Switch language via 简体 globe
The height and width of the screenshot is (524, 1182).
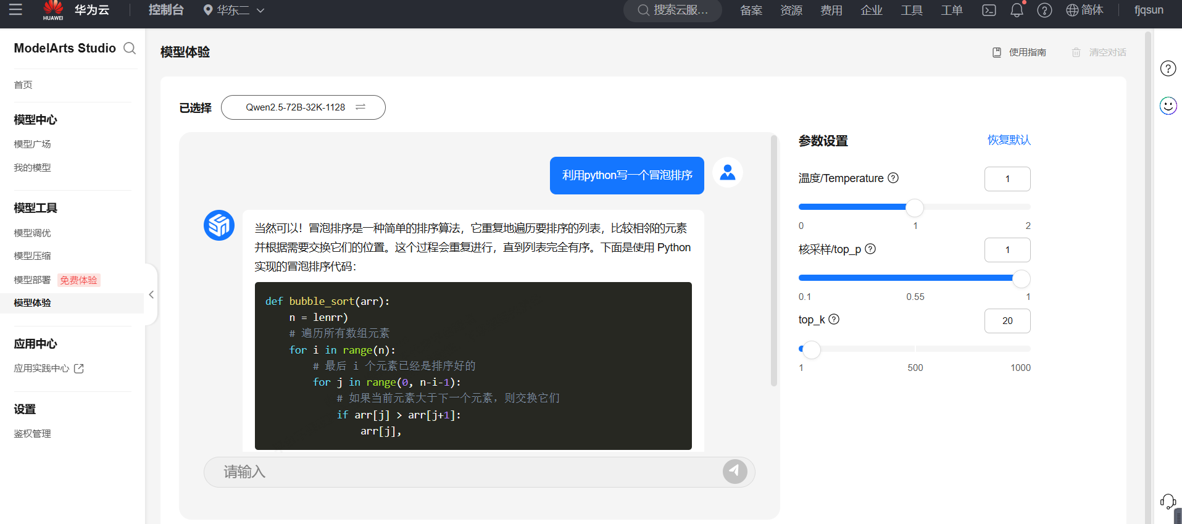pyautogui.click(x=1084, y=10)
